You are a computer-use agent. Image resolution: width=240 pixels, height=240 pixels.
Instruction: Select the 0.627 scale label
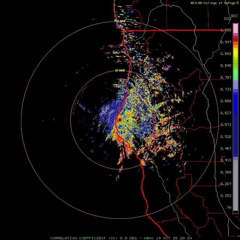coord(226,113)
